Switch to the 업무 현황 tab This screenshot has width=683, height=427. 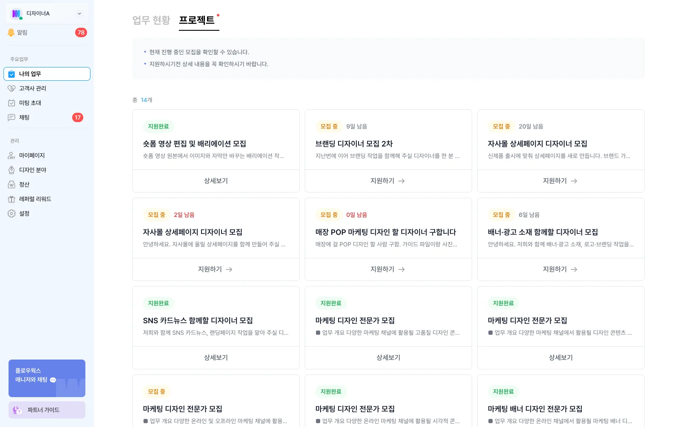click(151, 20)
